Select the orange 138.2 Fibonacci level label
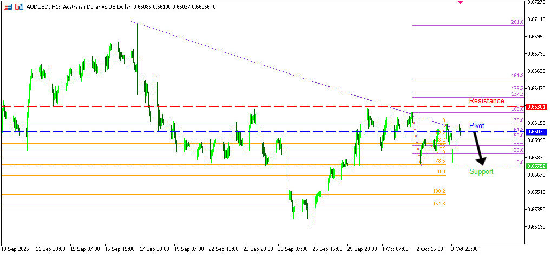The width and height of the screenshot is (551, 255). pyautogui.click(x=439, y=191)
